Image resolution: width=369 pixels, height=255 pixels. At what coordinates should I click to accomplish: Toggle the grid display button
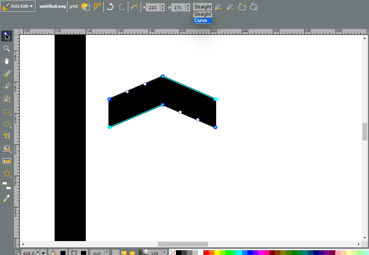(x=97, y=7)
